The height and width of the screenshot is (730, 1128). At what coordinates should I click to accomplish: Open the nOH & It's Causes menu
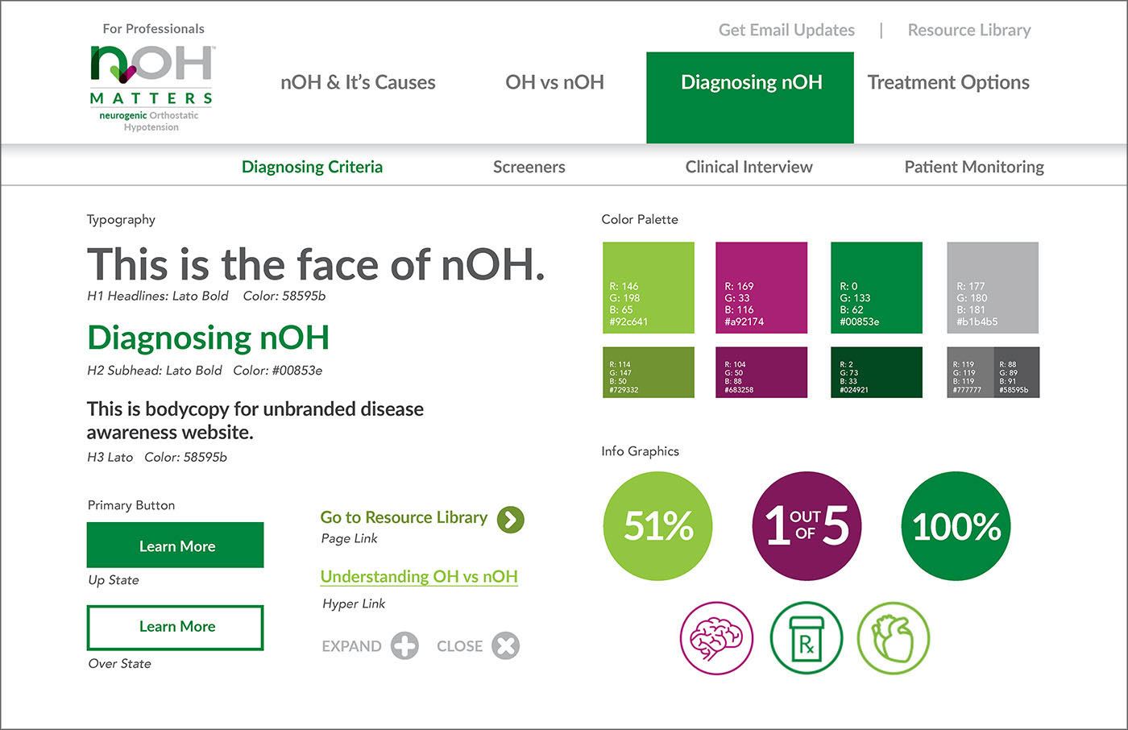[x=358, y=82]
